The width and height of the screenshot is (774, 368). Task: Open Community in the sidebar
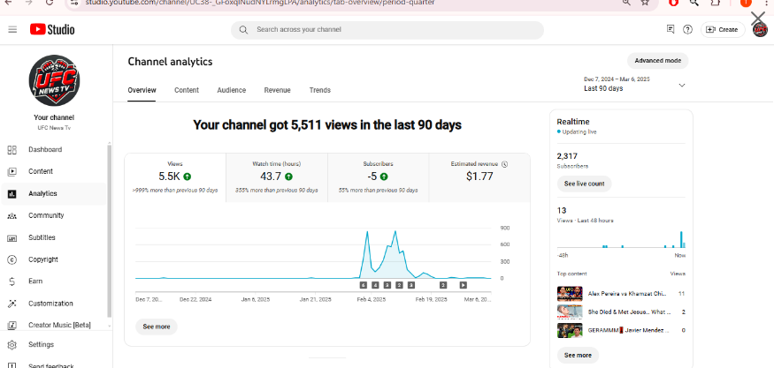pyautogui.click(x=53, y=216)
